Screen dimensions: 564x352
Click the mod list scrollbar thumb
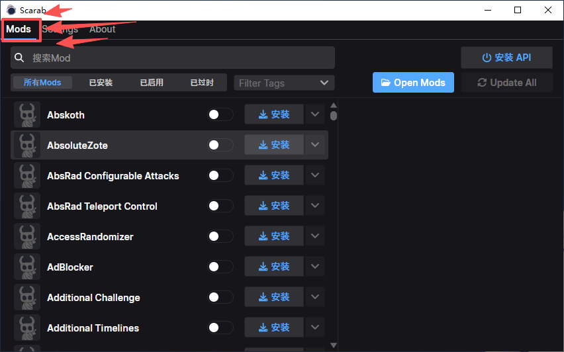(x=334, y=116)
